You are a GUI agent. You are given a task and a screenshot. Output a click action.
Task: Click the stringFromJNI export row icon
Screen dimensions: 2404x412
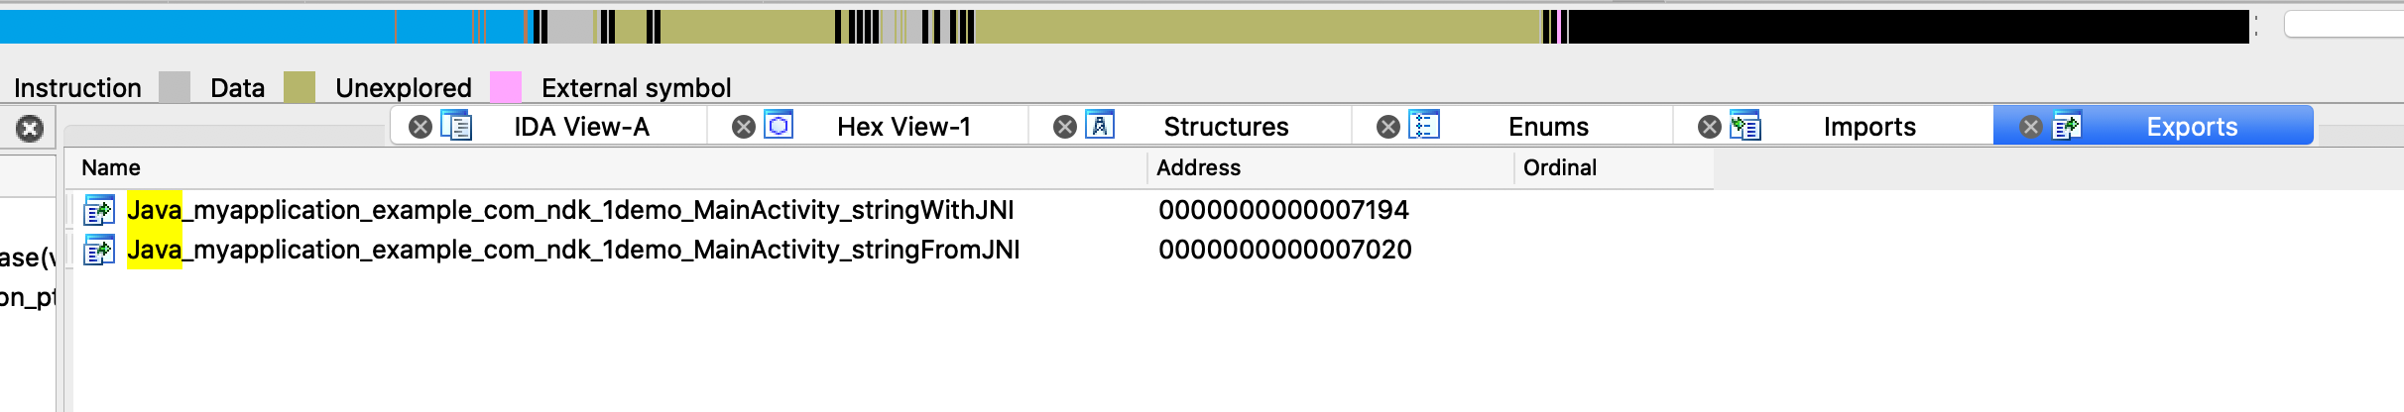99,250
